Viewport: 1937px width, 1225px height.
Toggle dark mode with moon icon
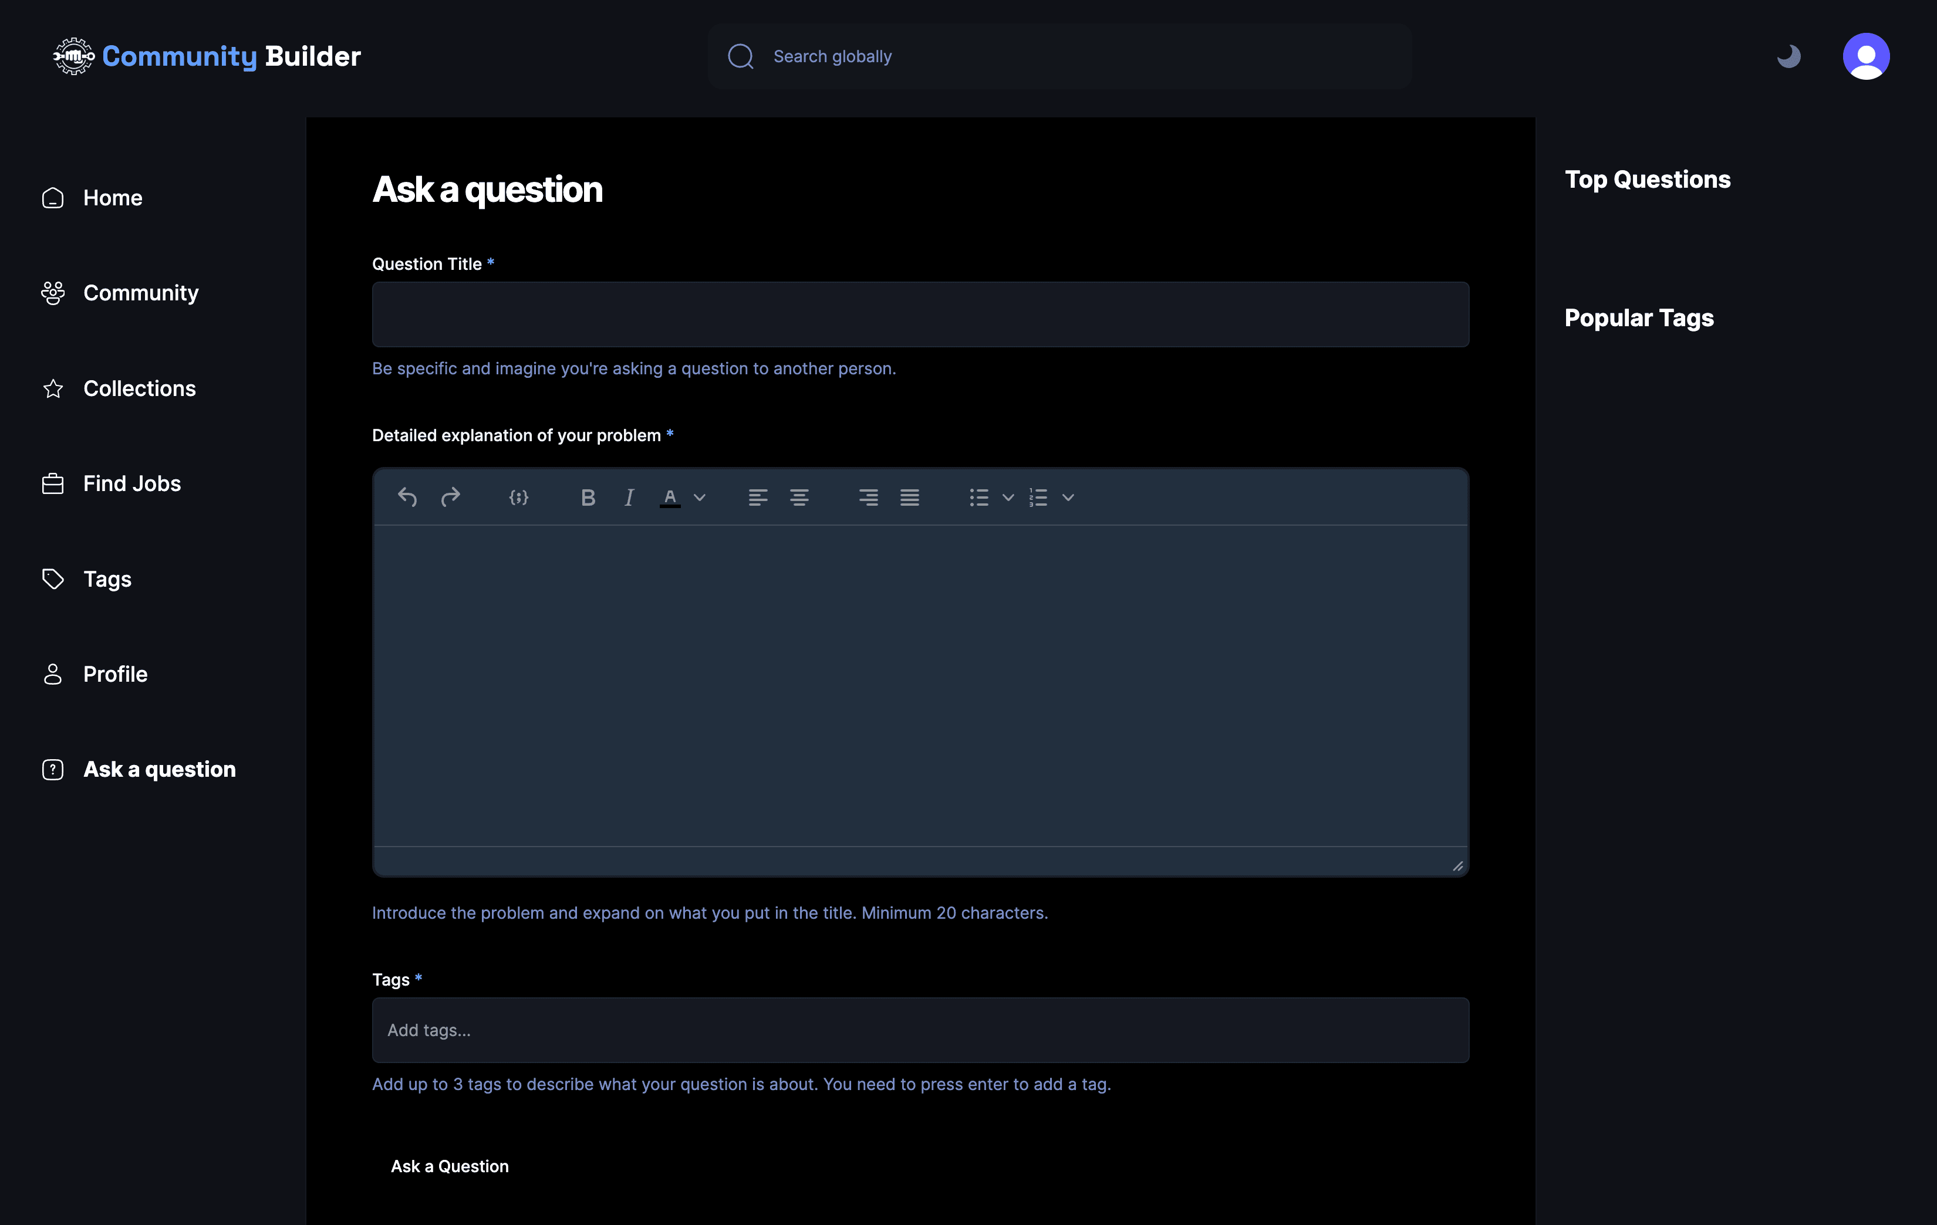coord(1788,56)
